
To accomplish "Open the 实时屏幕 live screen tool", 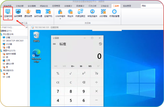I will [18, 13].
